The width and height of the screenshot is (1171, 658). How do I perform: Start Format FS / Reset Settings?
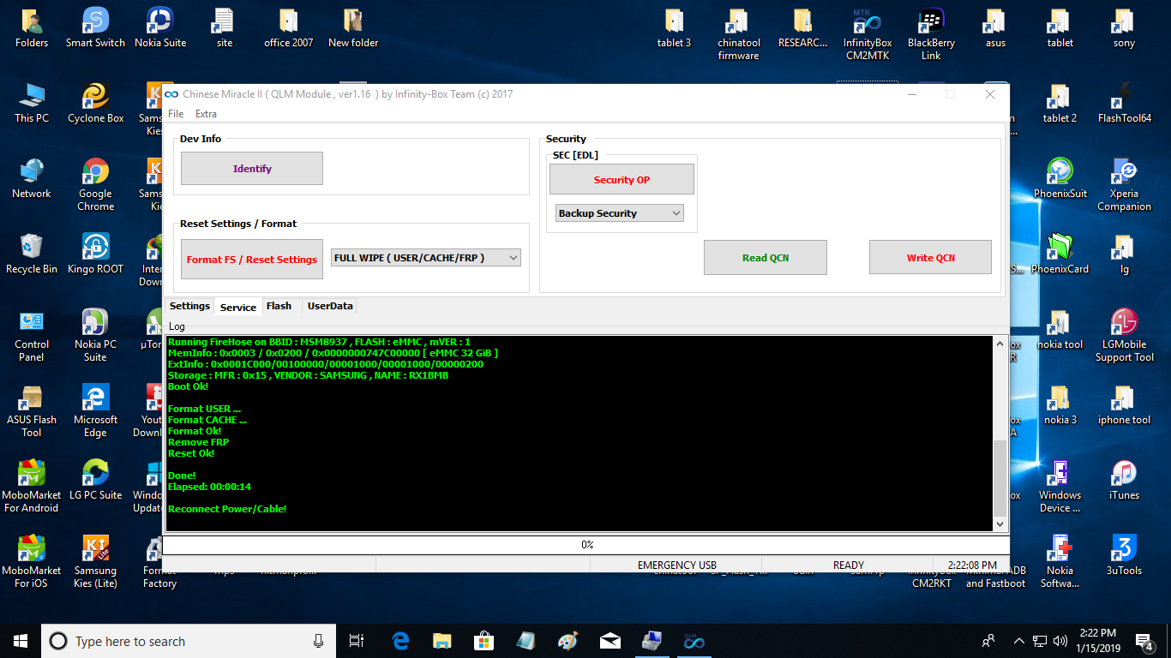point(252,260)
